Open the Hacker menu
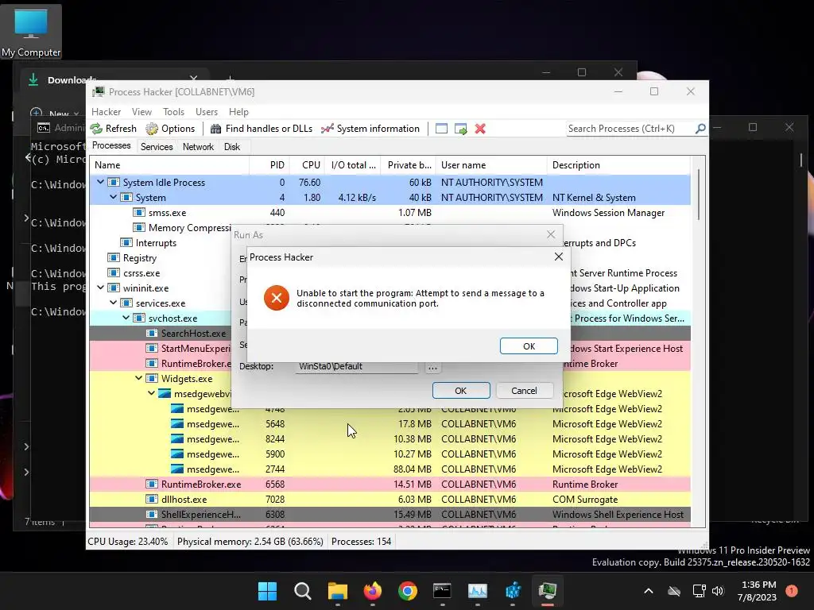Screen dimensions: 814x610 pos(106,112)
